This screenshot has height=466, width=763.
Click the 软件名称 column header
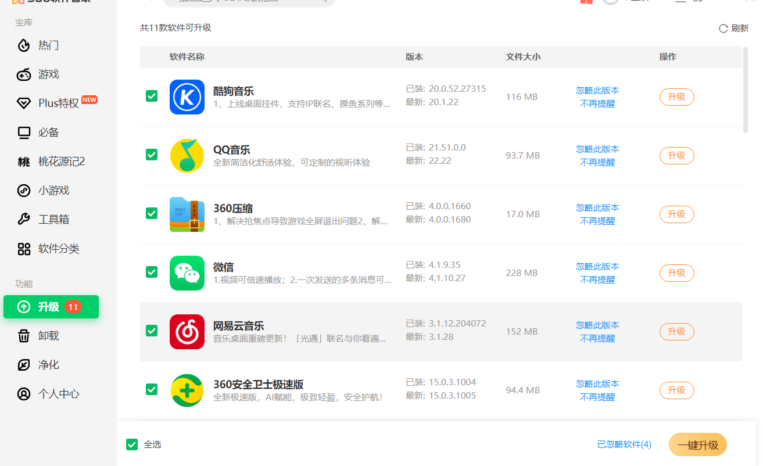tap(187, 57)
